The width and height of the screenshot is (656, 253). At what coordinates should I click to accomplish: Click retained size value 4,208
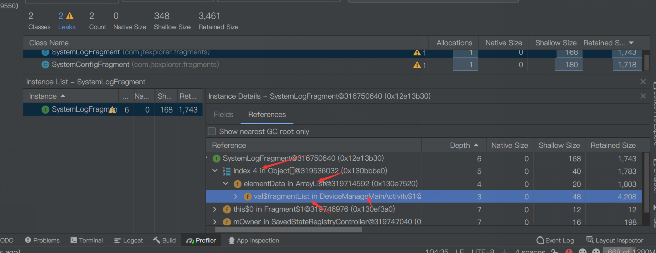click(627, 197)
